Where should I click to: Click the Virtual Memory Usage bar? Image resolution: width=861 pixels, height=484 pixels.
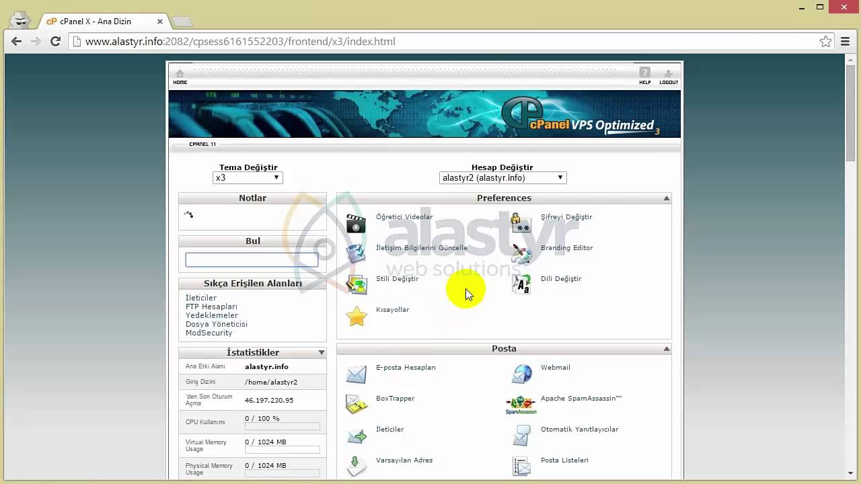[x=283, y=450]
